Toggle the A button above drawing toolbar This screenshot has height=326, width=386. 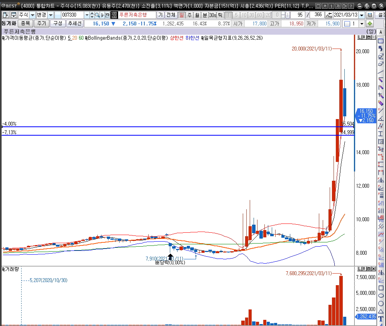pos(381,32)
